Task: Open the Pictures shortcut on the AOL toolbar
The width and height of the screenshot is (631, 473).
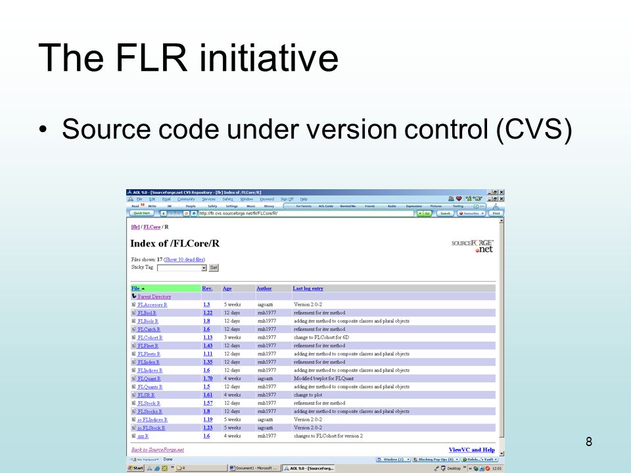Action: (436, 206)
